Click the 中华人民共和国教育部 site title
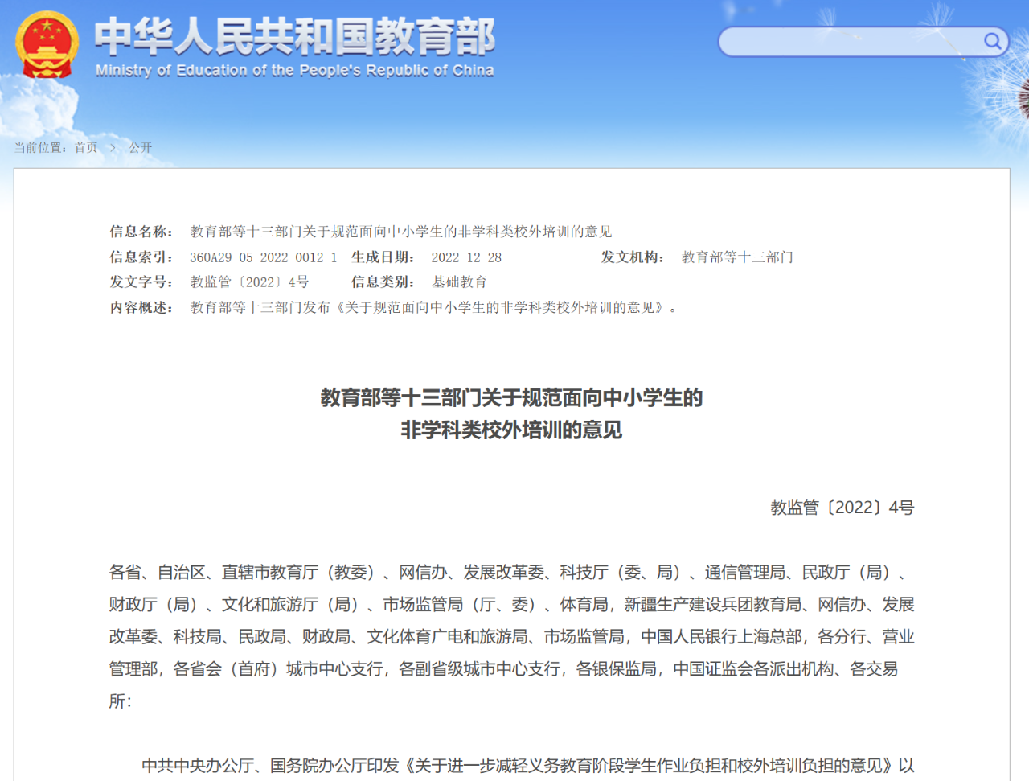 294,36
